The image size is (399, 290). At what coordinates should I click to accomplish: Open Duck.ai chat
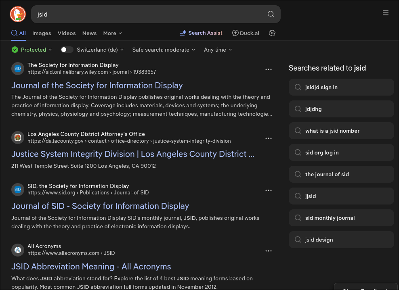[x=246, y=33]
